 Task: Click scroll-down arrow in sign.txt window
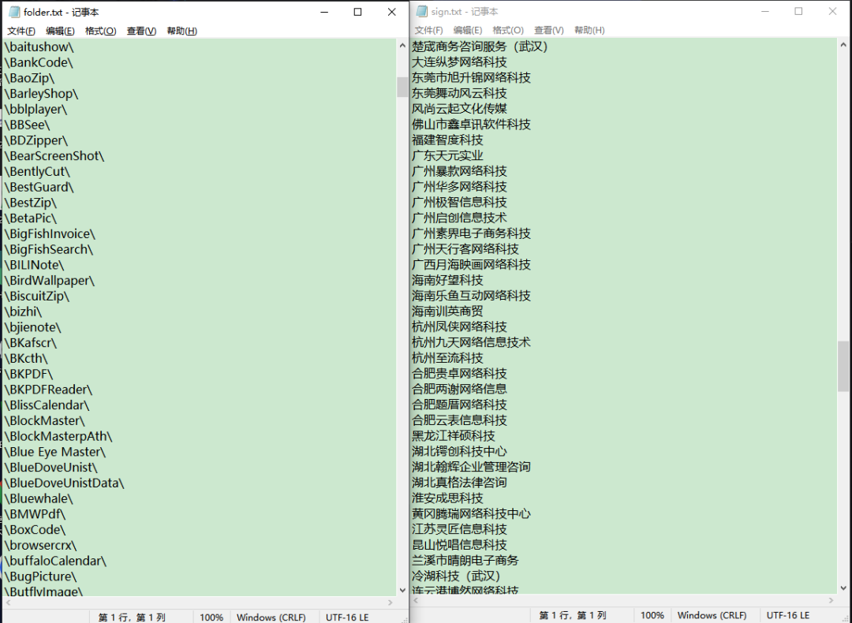[843, 588]
